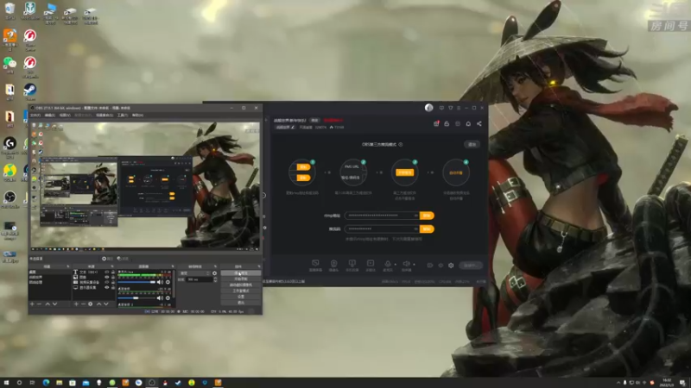691x388 pixels.
Task: Open the WeChat desktop shortcut
Action: 10,63
